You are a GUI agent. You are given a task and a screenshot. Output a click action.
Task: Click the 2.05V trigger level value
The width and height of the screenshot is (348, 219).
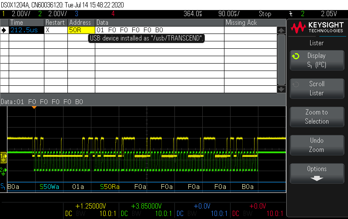point(329,14)
